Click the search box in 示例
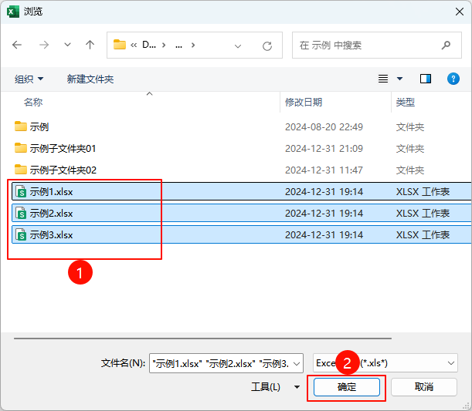This screenshot has width=472, height=411. [x=368, y=45]
